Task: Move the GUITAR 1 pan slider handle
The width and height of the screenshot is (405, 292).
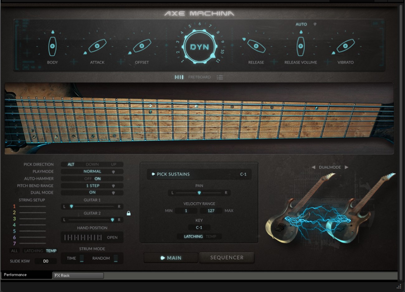Action: (72, 206)
